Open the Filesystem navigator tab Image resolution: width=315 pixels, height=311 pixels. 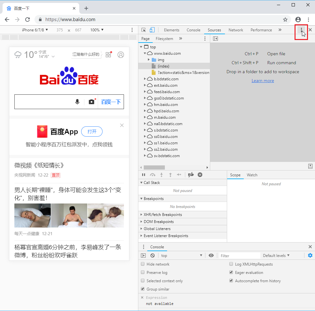(164, 39)
